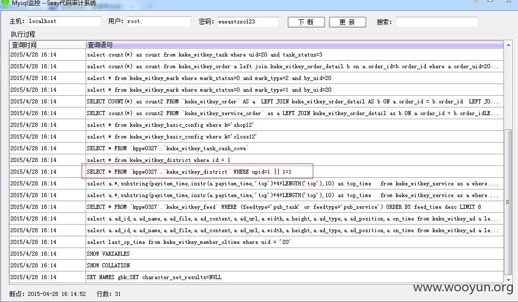Select basic_config k='shop12' query row

256,125
